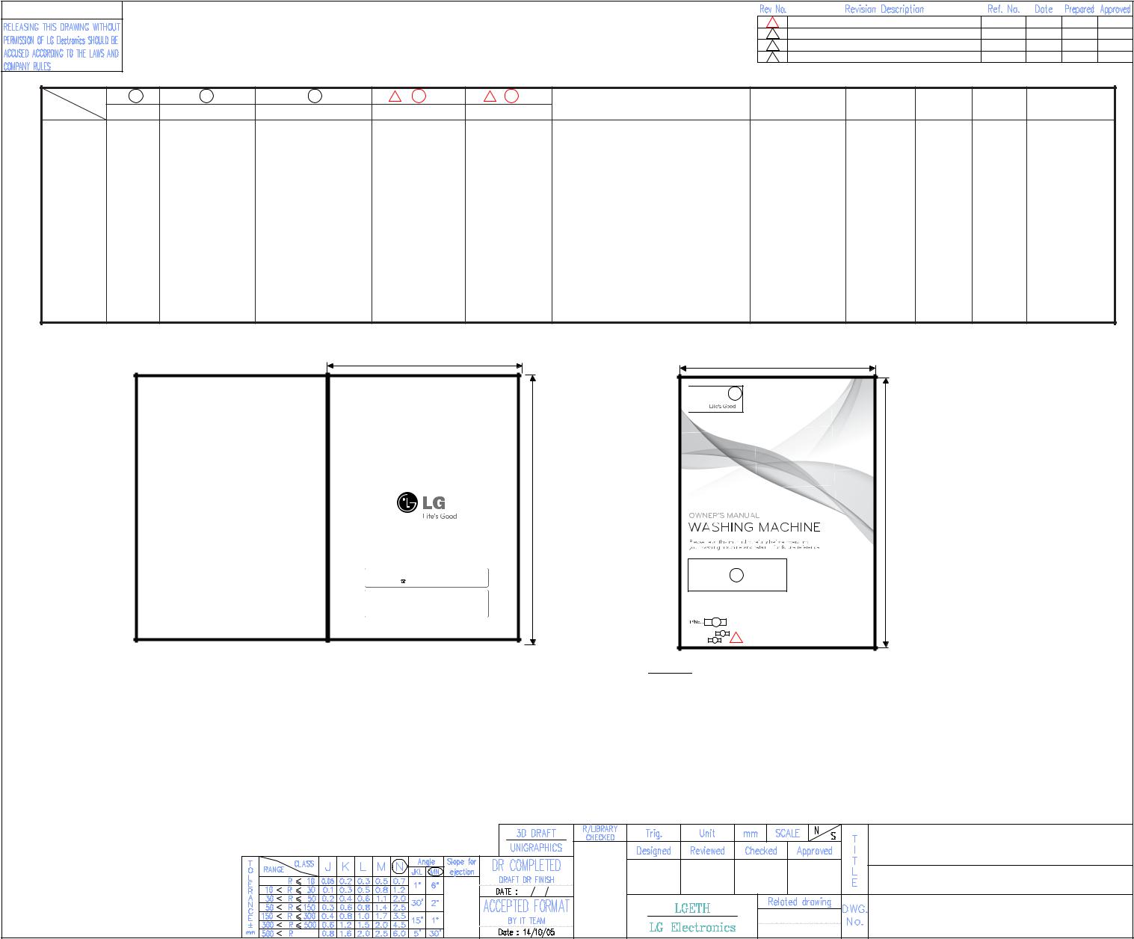Select the blank 'DATE : / /' field
Viewport: 1134px width, 939px height.
point(526,892)
